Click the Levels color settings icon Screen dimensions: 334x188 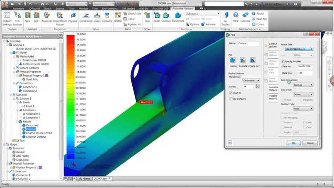pos(257,86)
